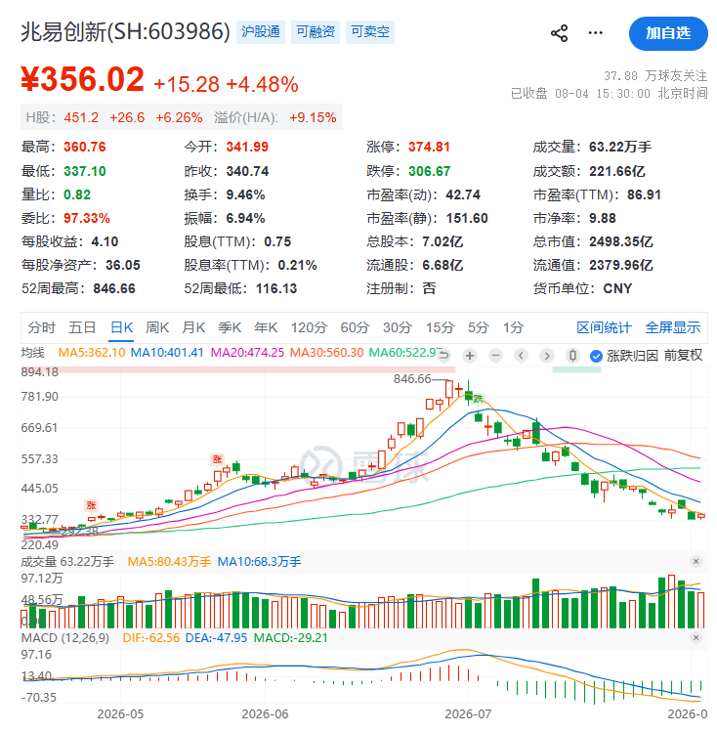
Task: Click the 846.66 peak price label
Action: click(412, 379)
